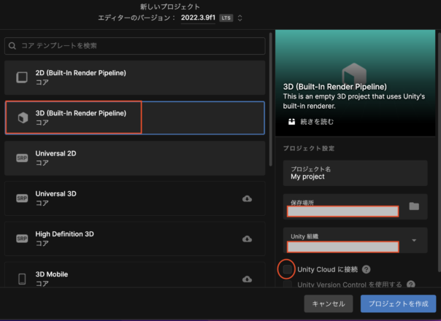
Task: Open Unity Version Control help icon
Action: 410,285
